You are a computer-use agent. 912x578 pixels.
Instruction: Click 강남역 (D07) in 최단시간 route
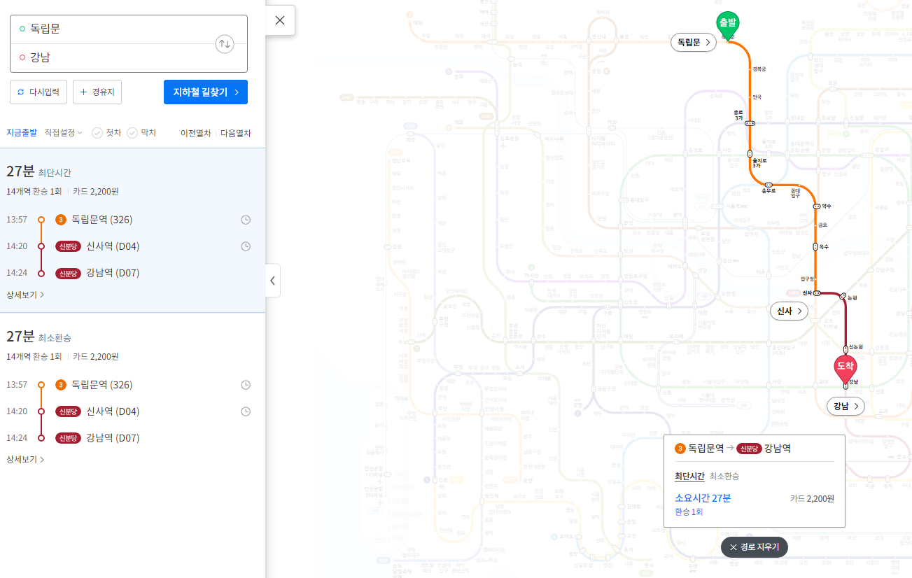[x=113, y=273]
